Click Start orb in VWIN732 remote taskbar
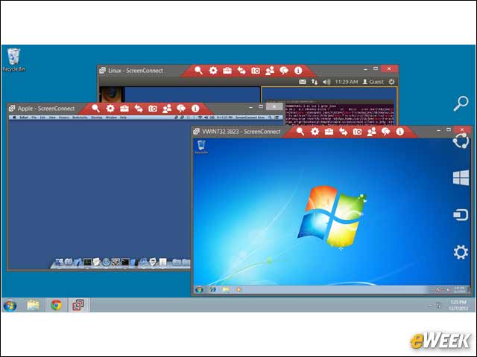The width and height of the screenshot is (477, 357). pyautogui.click(x=199, y=289)
